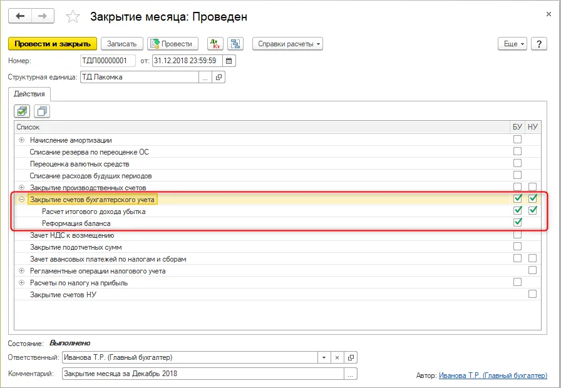The width and height of the screenshot is (561, 388).
Task: Click the Номер input field
Action: (x=108, y=61)
